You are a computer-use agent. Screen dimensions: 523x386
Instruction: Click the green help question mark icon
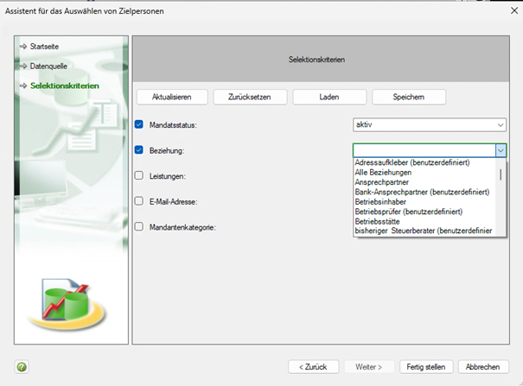(22, 367)
